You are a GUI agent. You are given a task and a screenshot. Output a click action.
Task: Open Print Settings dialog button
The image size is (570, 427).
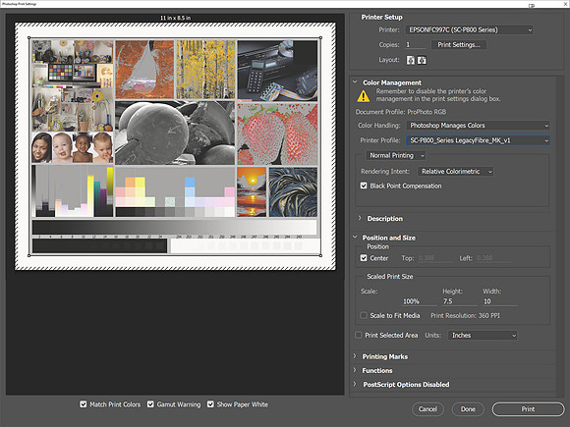(459, 44)
